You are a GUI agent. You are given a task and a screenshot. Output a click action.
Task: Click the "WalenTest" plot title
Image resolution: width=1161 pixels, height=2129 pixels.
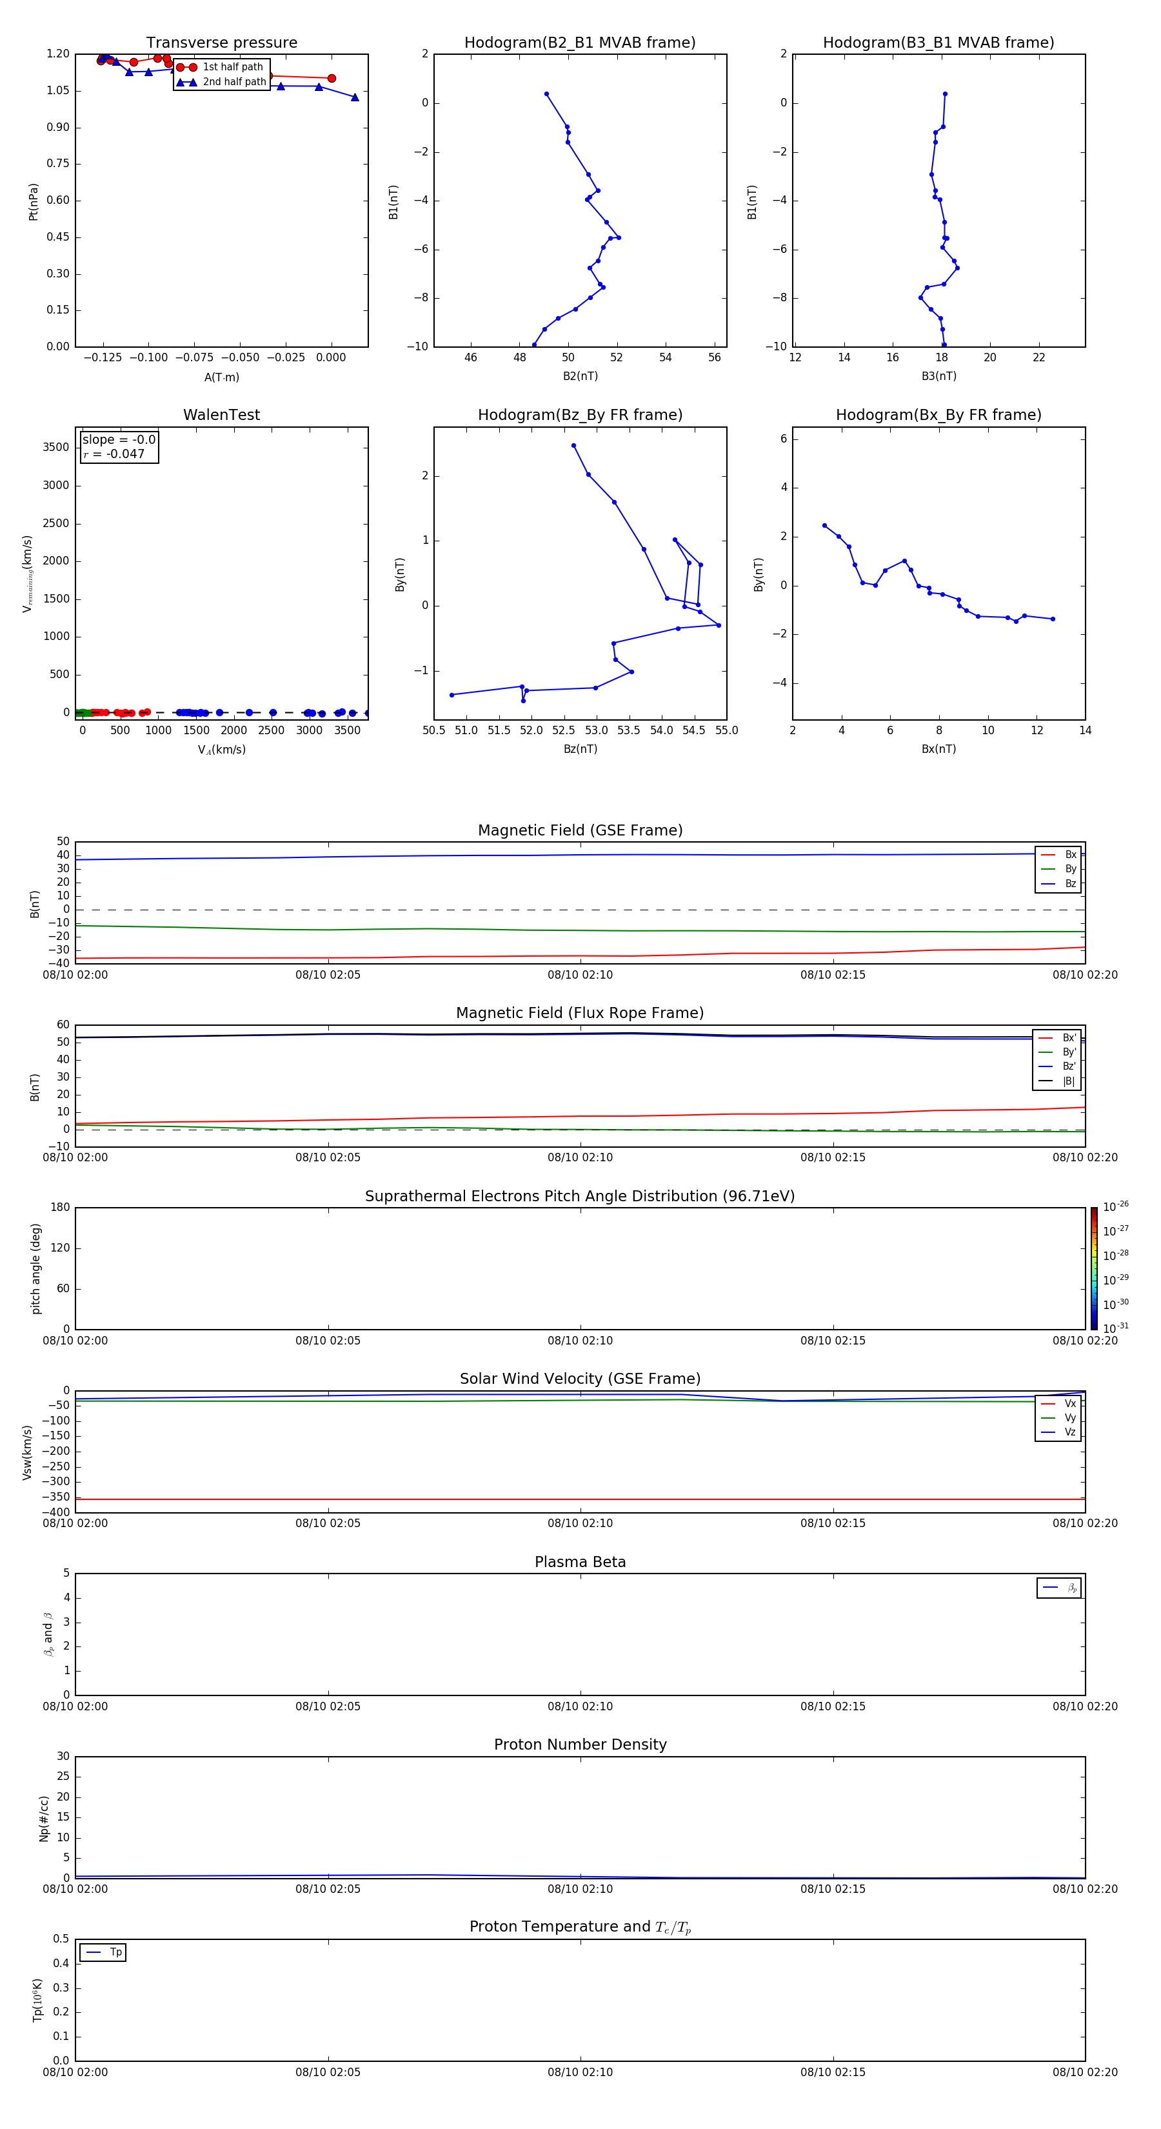pyautogui.click(x=221, y=415)
